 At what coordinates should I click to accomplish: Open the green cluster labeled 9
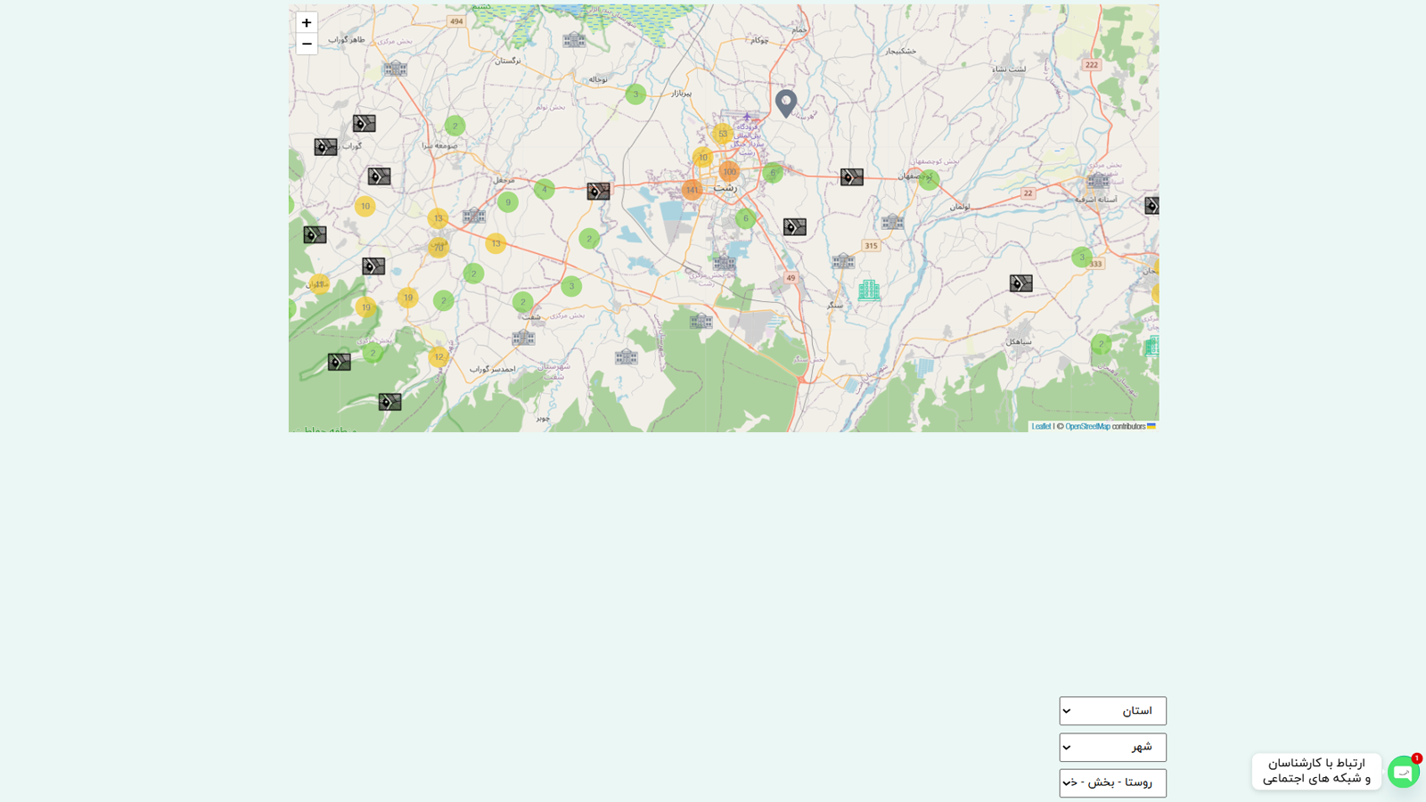[x=508, y=202]
